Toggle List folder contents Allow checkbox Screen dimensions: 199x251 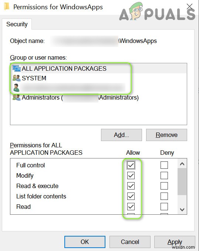point(131,196)
